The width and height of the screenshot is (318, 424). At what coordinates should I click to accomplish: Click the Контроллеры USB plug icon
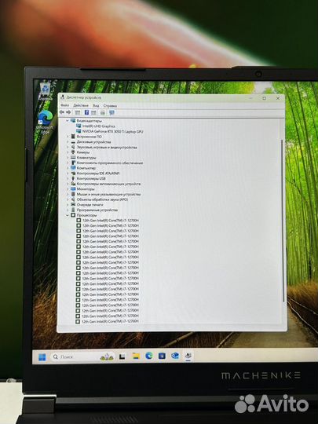click(73, 178)
